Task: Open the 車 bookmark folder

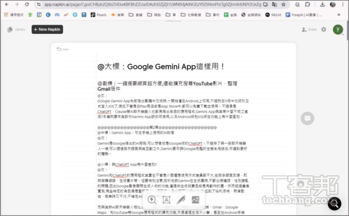Action: [x=171, y=14]
